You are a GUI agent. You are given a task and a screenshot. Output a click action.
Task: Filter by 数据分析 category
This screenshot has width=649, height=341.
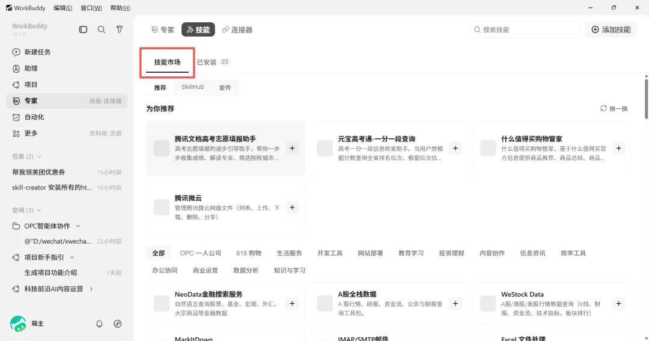pyautogui.click(x=246, y=270)
